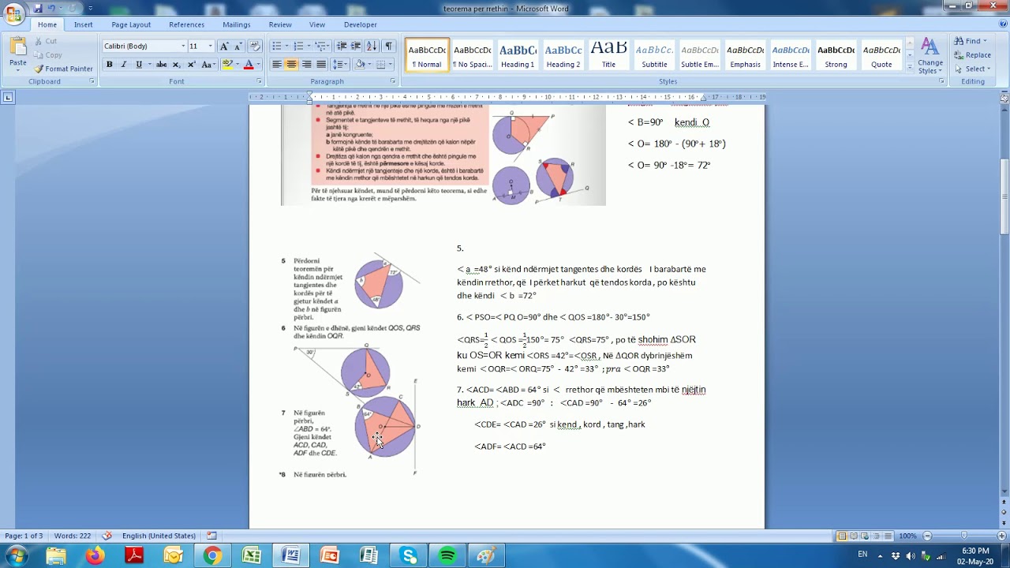Open Google Chrome from the taskbar
This screenshot has height=568, width=1010.
[212, 556]
